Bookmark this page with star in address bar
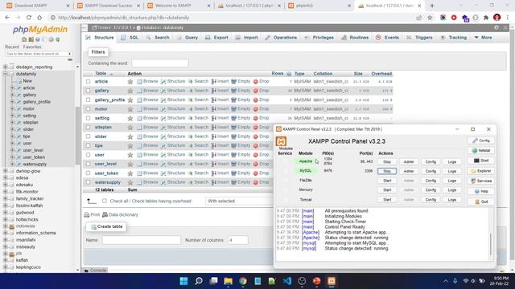This screenshot has height=289, width=515. point(430,18)
